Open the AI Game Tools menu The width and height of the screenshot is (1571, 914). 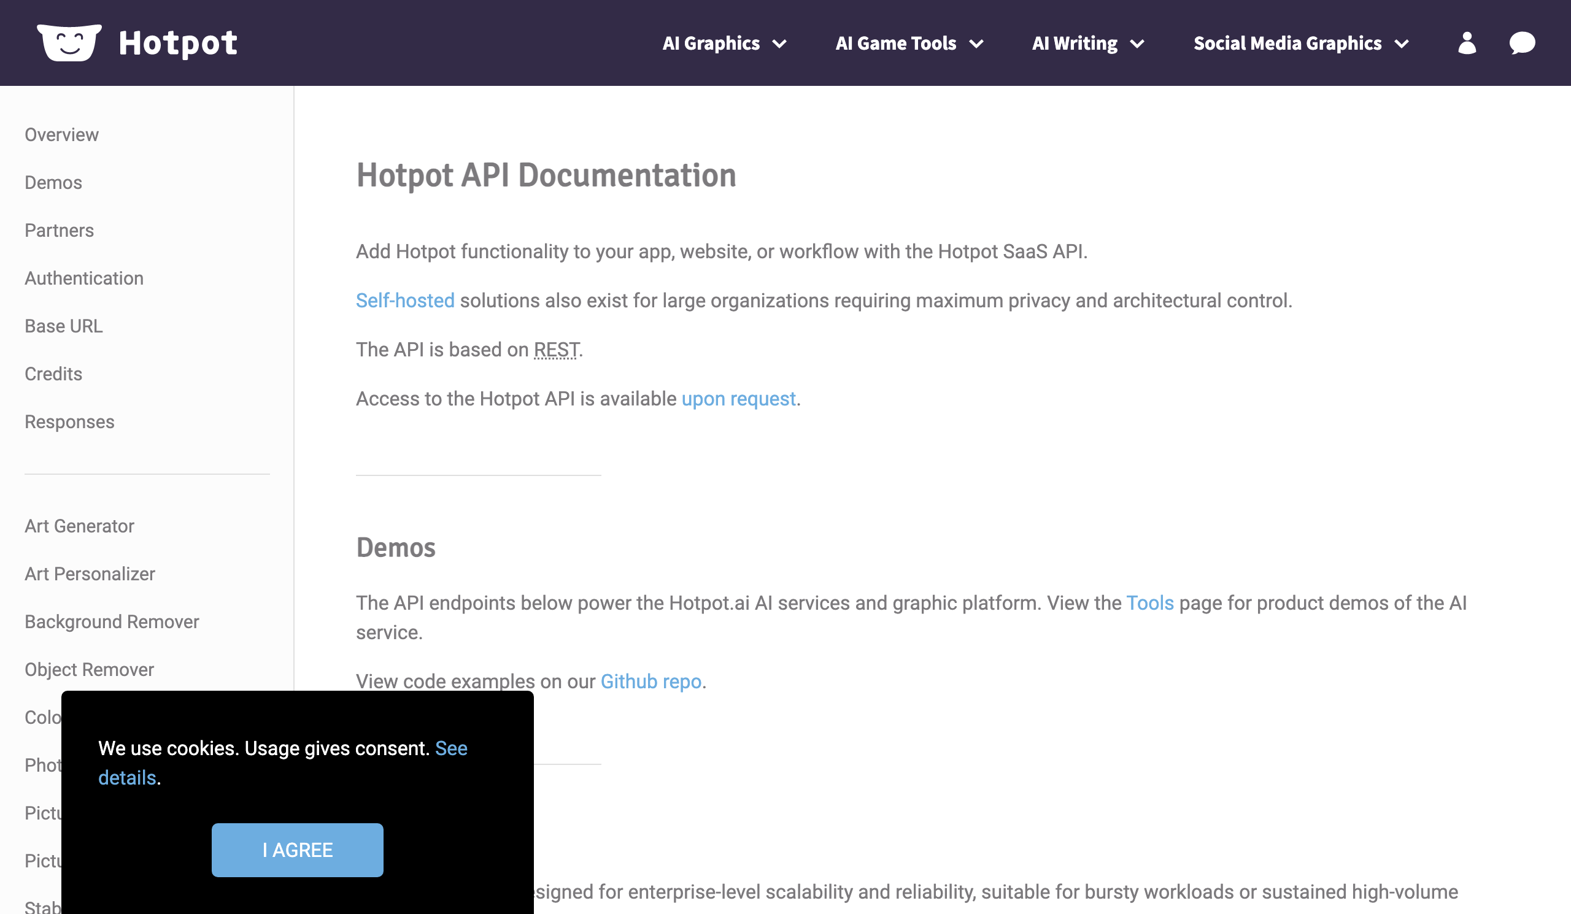coord(896,43)
